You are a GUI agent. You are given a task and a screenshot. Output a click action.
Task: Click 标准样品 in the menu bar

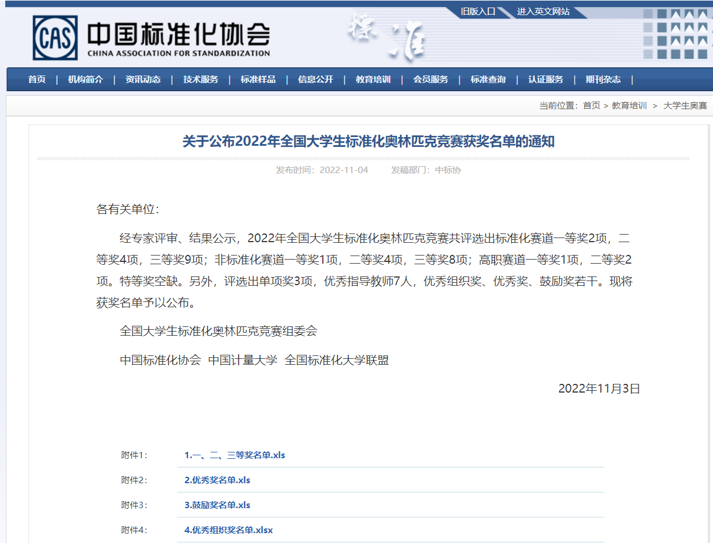[258, 80]
